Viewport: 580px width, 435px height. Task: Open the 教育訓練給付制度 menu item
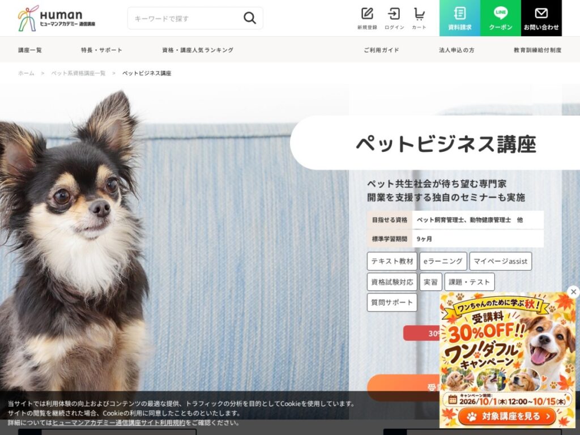tap(538, 50)
